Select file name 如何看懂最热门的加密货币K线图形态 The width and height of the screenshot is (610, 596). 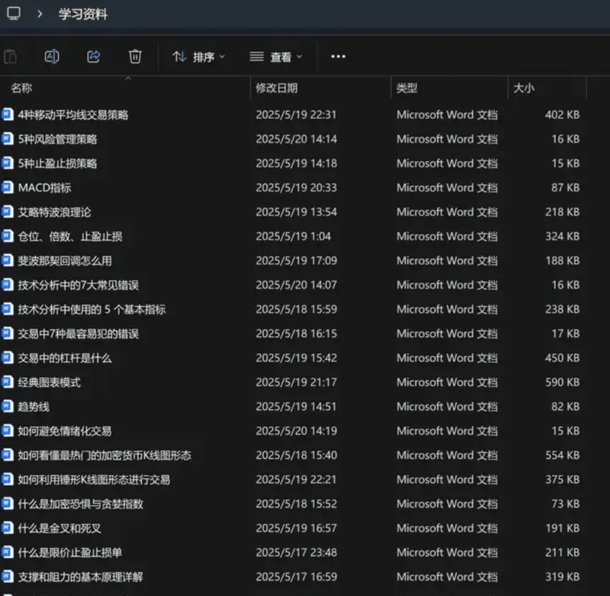point(105,455)
